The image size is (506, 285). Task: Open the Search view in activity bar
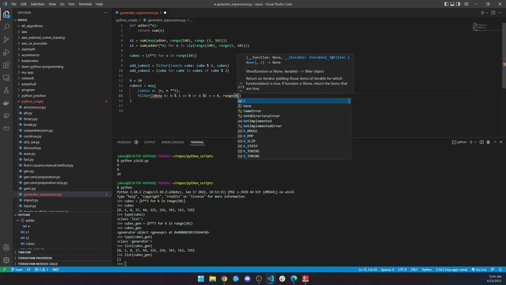pos(6,27)
